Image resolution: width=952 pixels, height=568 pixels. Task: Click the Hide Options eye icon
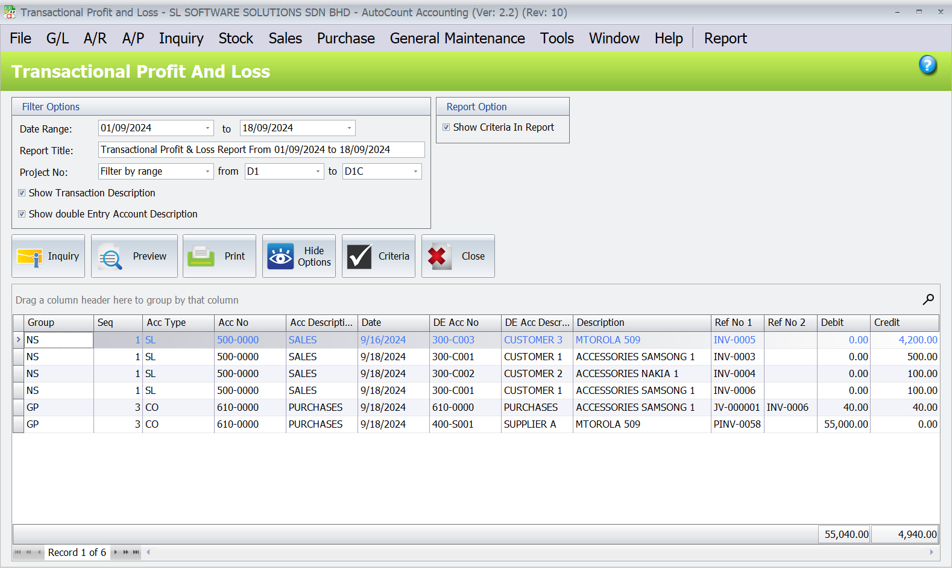coord(280,257)
